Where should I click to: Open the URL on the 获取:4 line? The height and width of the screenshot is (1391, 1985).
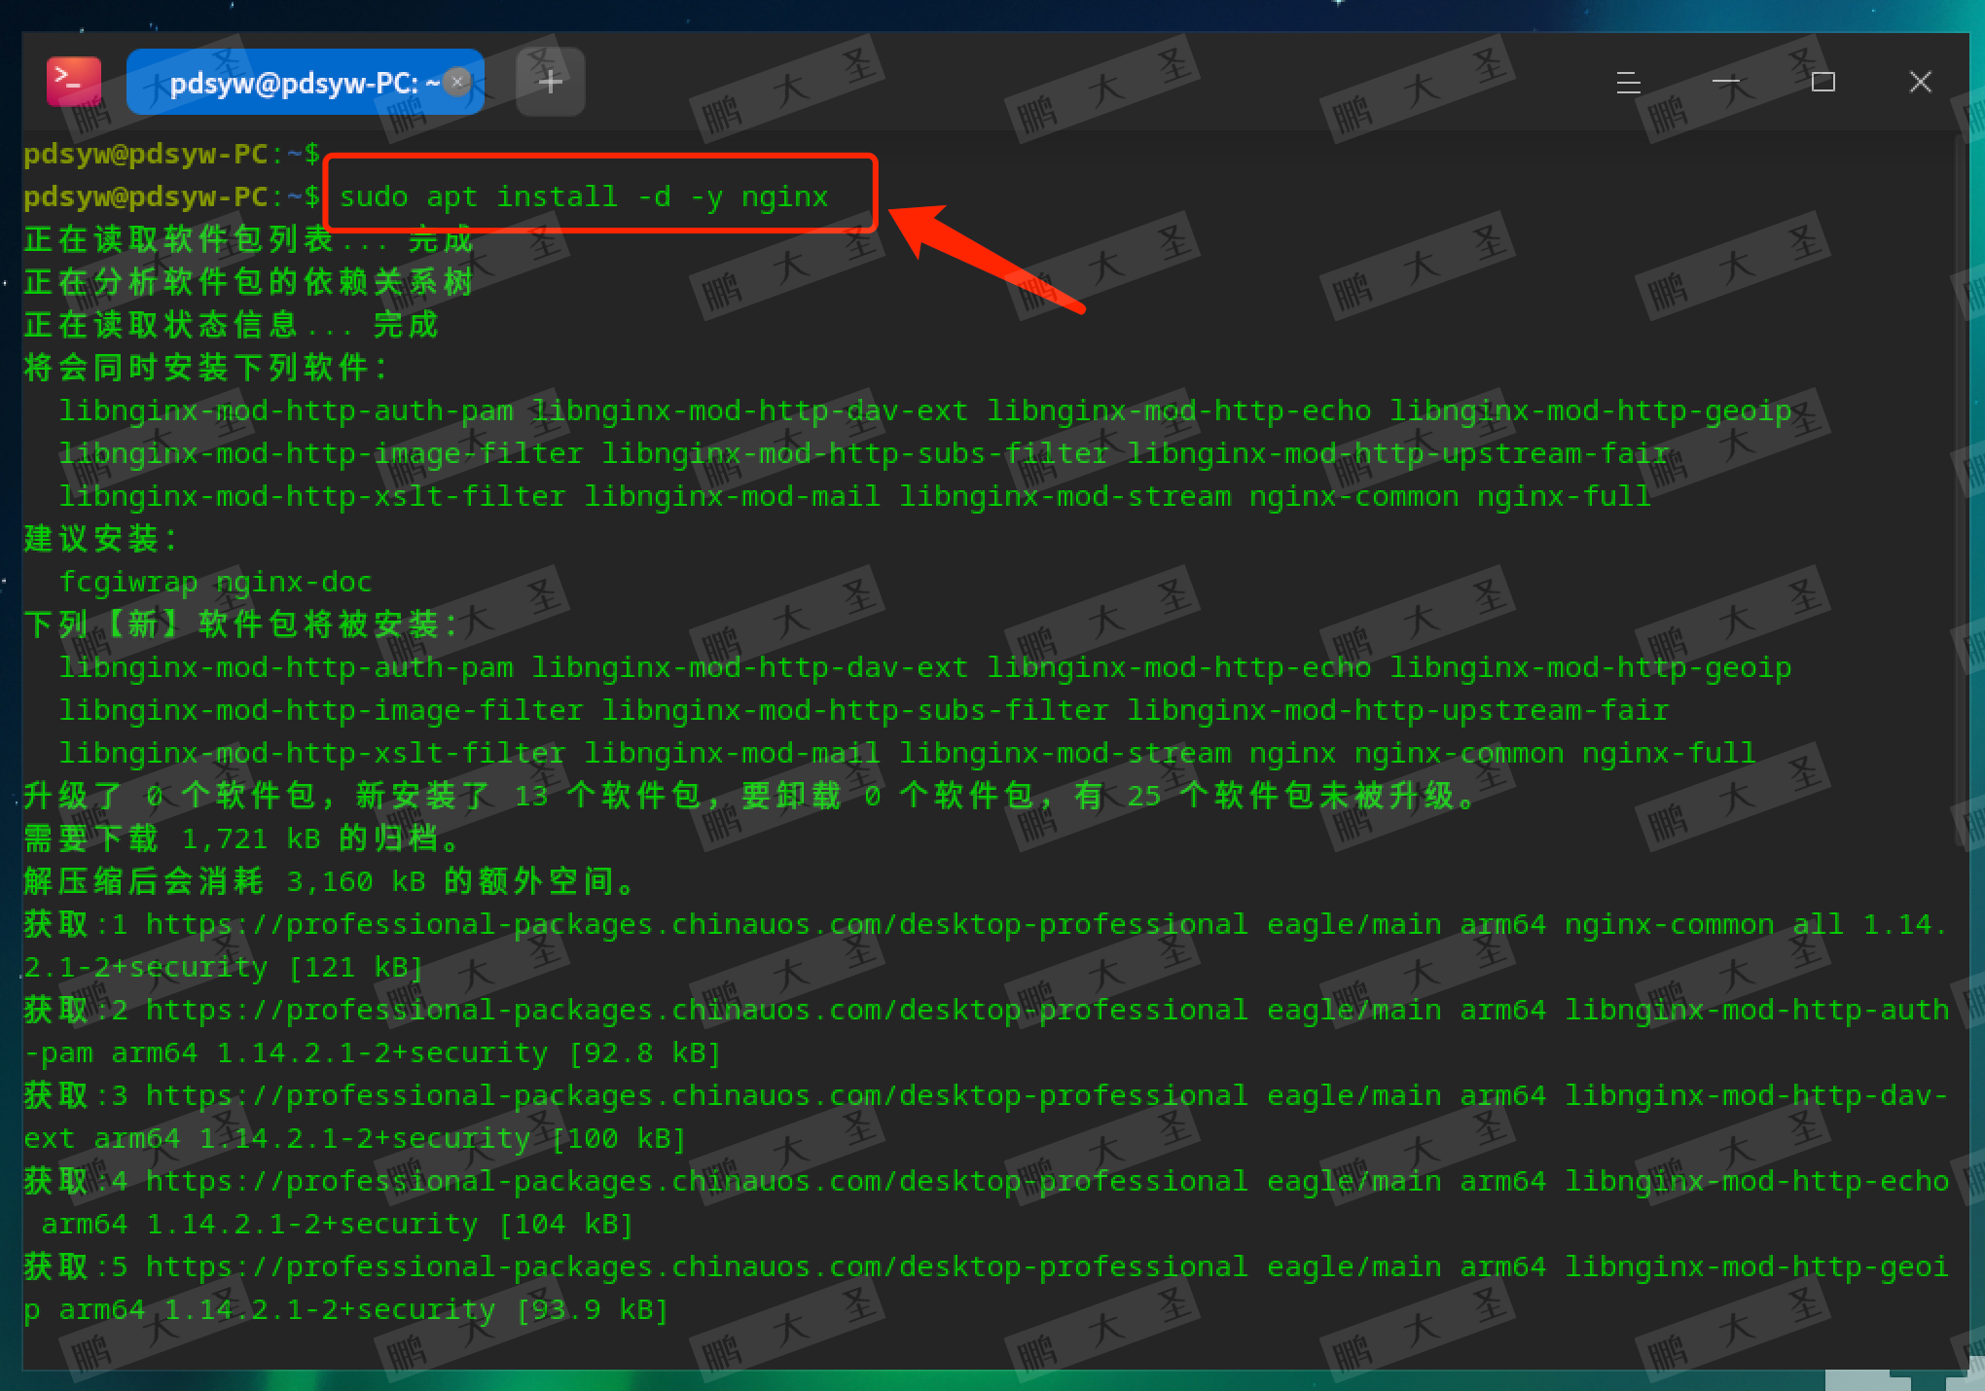[696, 1181]
